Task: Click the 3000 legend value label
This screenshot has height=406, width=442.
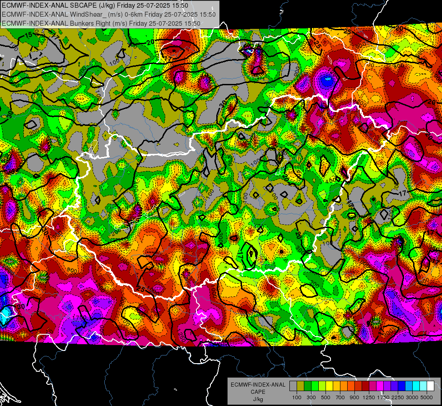Action: coord(412,397)
